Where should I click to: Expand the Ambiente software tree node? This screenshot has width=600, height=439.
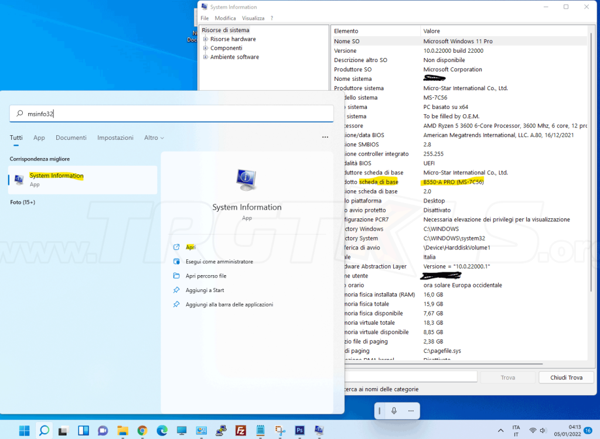tap(206, 57)
